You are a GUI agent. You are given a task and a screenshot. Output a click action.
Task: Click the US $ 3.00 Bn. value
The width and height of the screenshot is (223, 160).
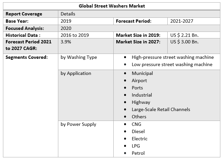click(184, 42)
